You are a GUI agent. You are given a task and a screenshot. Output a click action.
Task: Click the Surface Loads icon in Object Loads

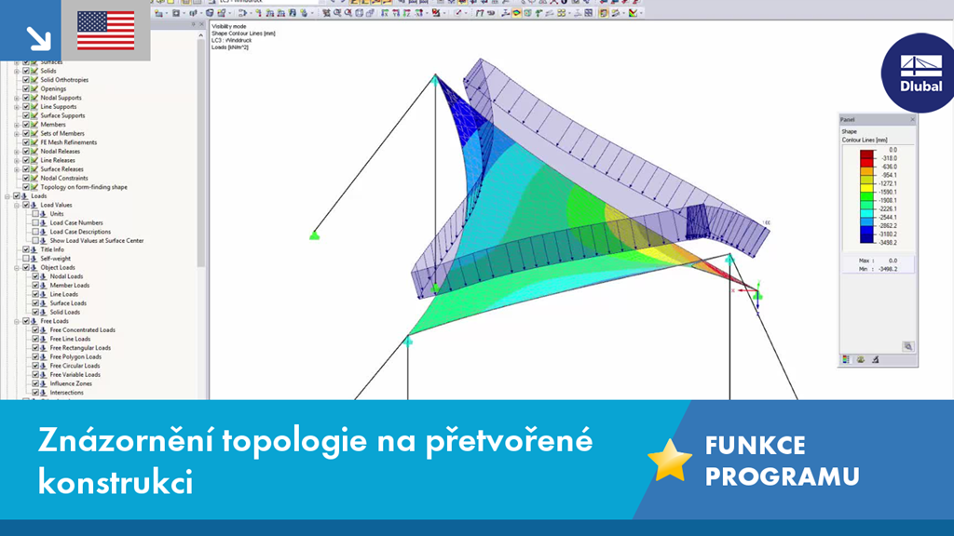[43, 303]
